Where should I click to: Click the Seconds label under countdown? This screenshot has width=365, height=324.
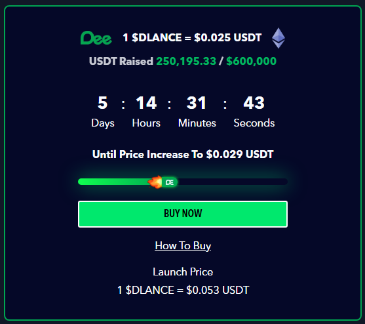click(254, 123)
